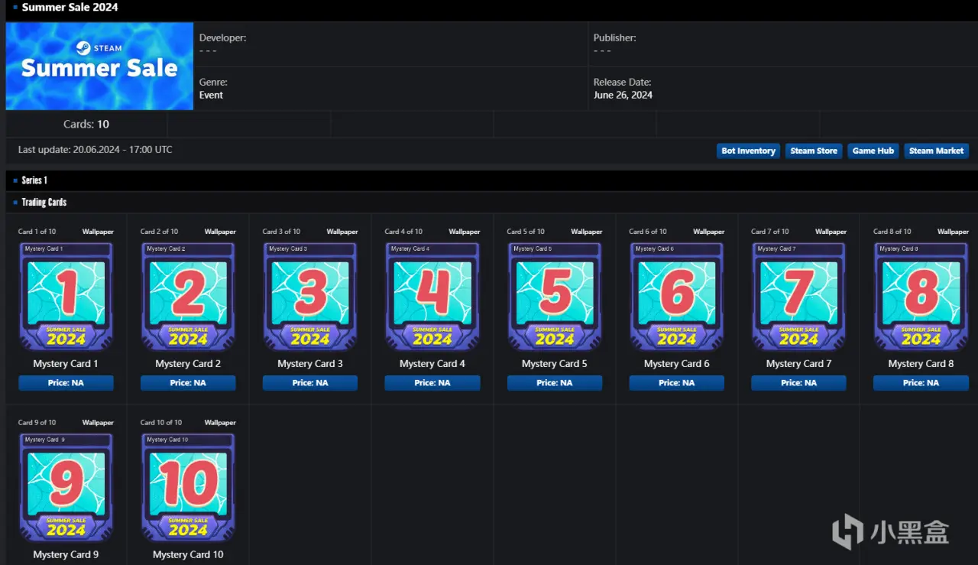Open Wallpaper link for Card 6 of 10
The width and height of the screenshot is (978, 565).
(x=709, y=232)
